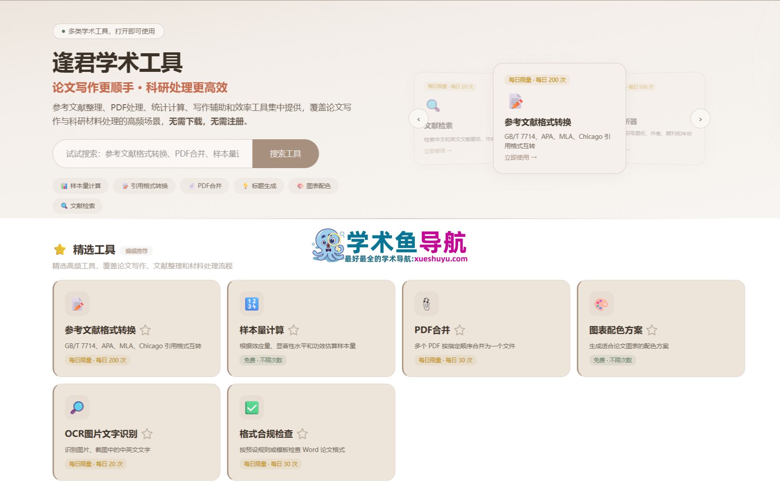
Task: Select the PDF合并 quick tag
Action: (x=205, y=186)
